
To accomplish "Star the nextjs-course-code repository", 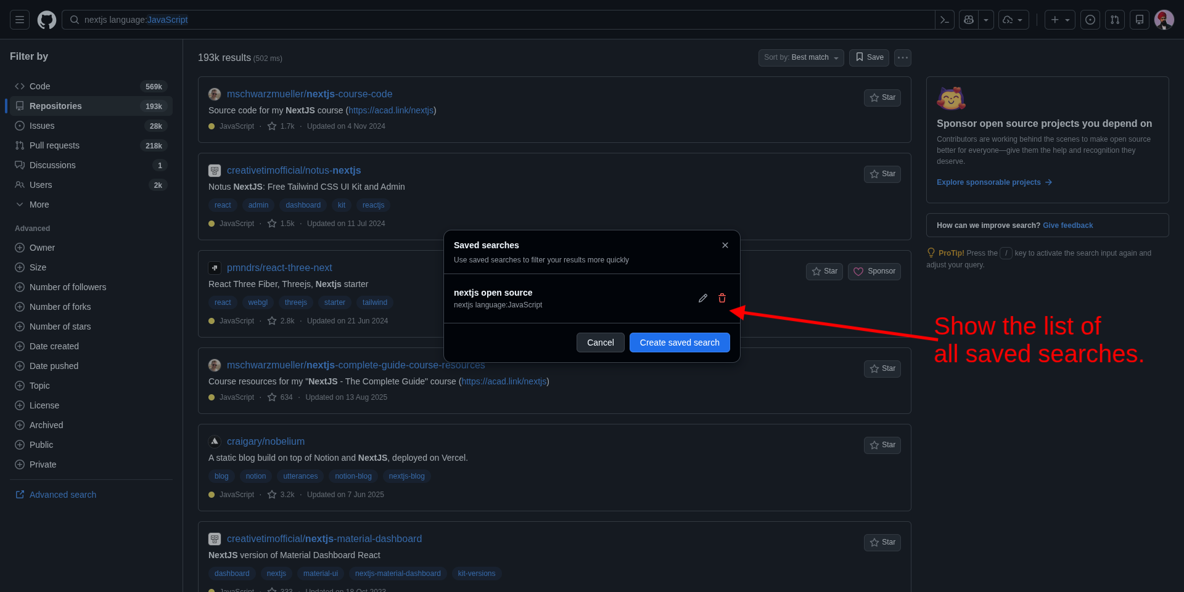I will click(882, 98).
